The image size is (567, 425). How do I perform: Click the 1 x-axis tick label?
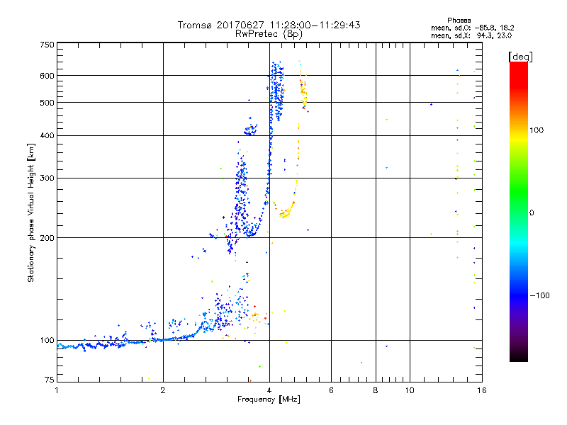pyautogui.click(x=57, y=390)
